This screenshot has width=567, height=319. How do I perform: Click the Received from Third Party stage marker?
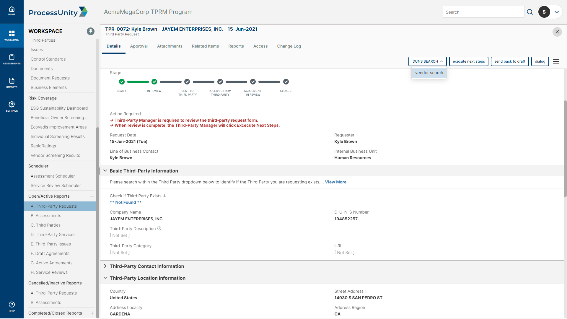pos(220,82)
